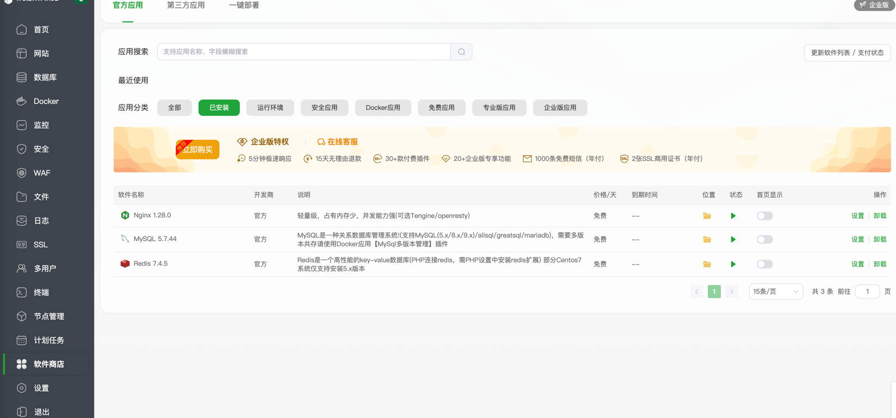Open 设置 for MySQL 5.7.44
Viewport: 896px width, 418px height.
point(857,239)
